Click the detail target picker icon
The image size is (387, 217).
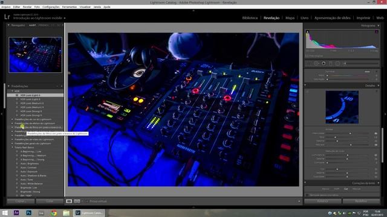[x=308, y=92]
